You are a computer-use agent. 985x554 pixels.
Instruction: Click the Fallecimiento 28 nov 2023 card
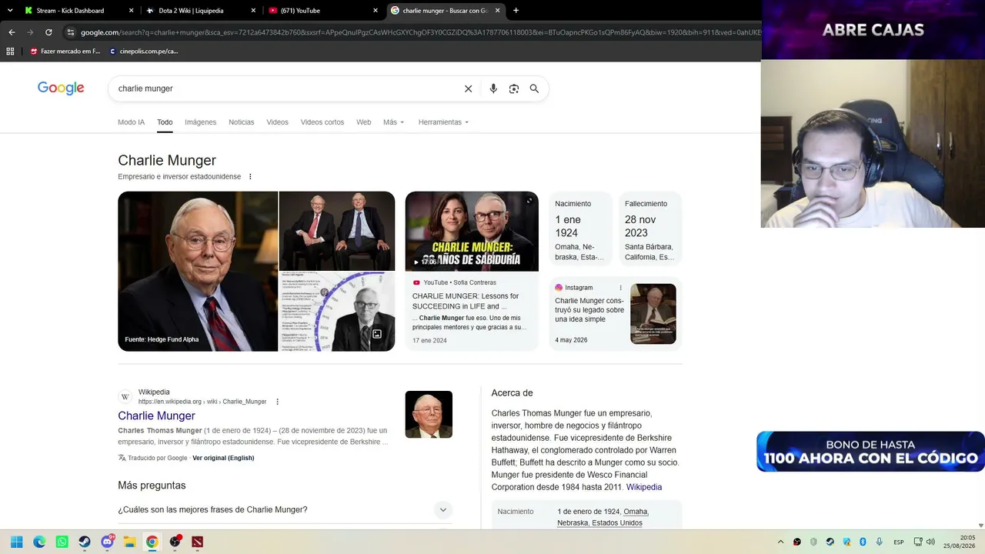pos(650,230)
